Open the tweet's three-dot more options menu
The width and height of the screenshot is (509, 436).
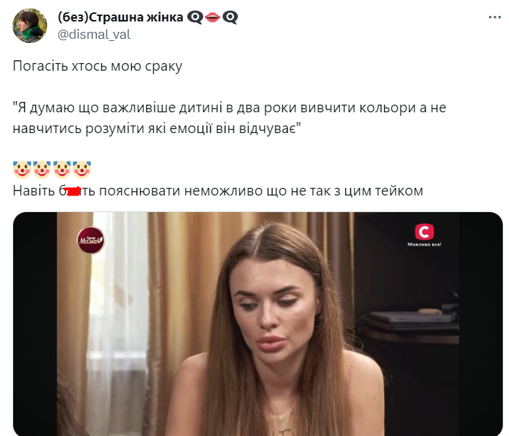[494, 17]
